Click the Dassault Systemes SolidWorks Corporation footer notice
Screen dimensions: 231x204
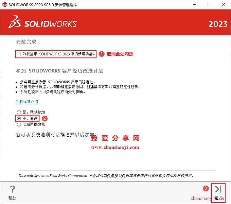[x=106, y=176]
